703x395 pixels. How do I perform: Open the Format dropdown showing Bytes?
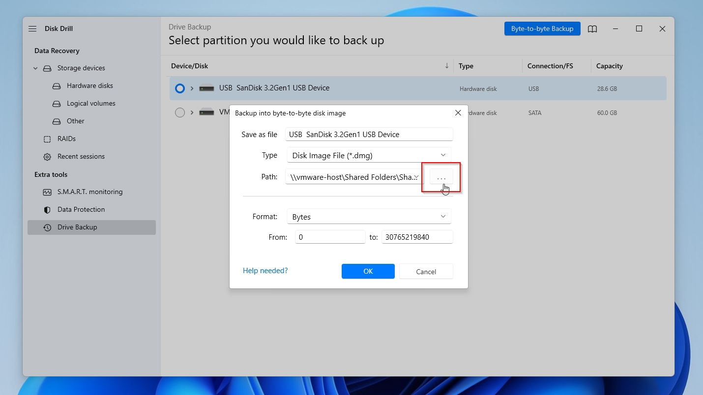click(369, 217)
